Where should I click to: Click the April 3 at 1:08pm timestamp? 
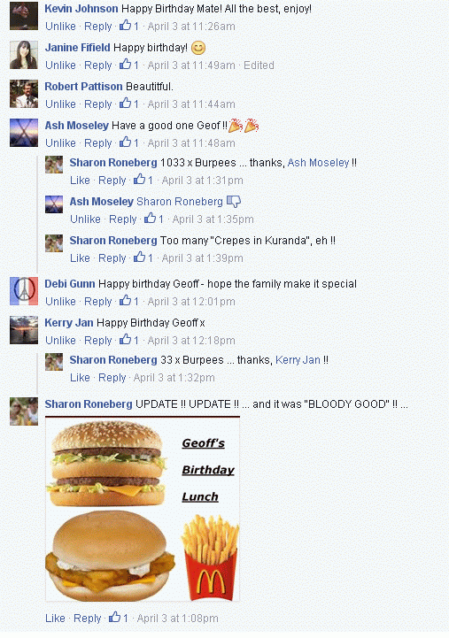(177, 619)
